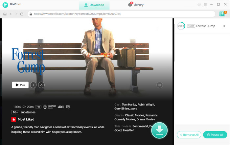Image resolution: width=230 pixels, height=145 pixels.
Task: Pause all downloads
Action: (215, 134)
